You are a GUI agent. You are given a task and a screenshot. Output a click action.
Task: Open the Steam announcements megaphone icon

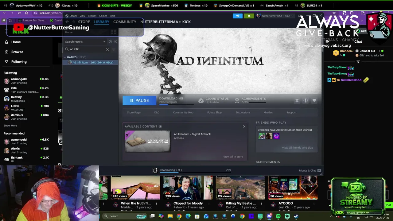237,16
